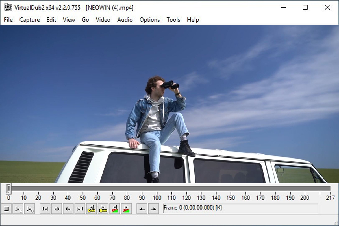
Task: Open the Go menu
Action: click(x=85, y=20)
